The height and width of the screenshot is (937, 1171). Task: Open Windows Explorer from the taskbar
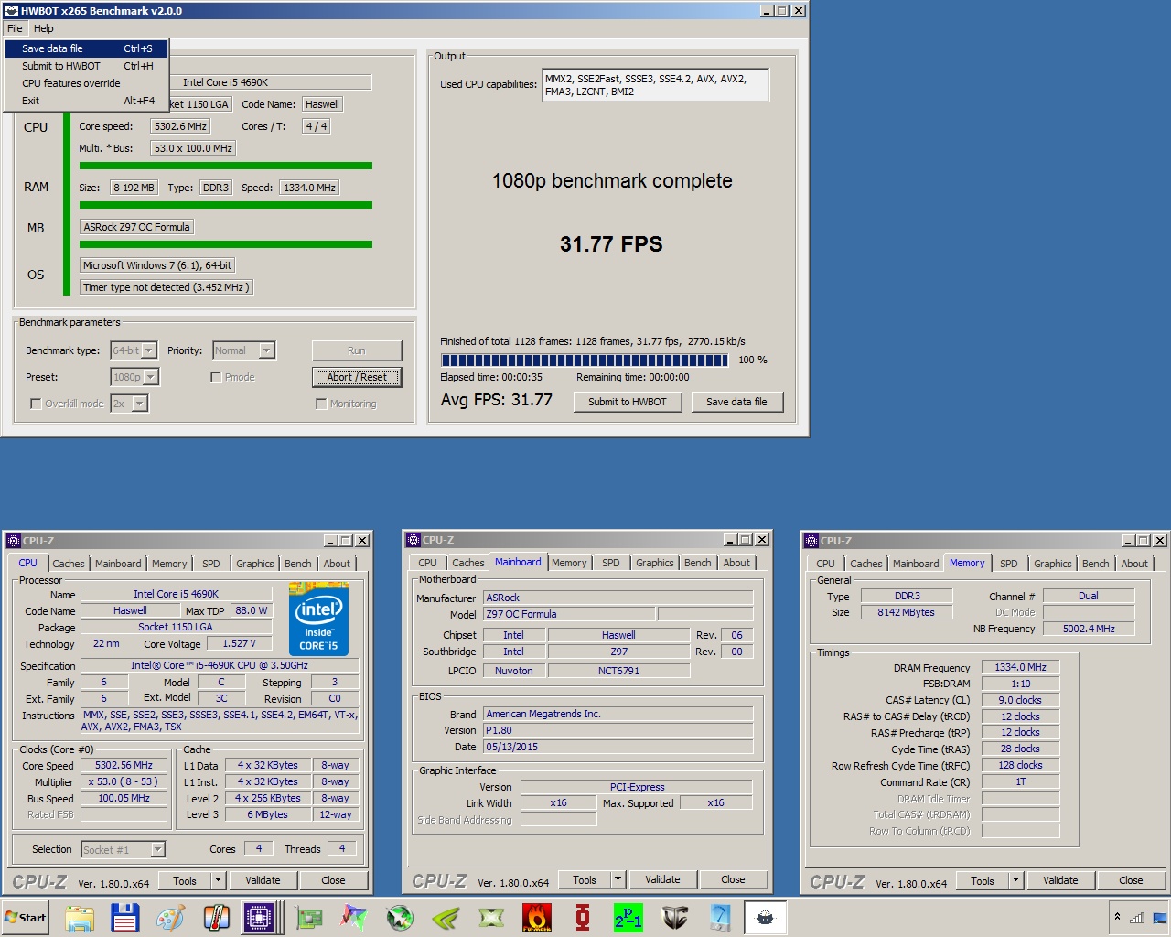click(80, 917)
